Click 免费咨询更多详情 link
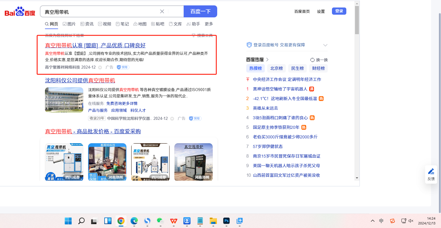This screenshot has width=441, height=228. point(122,103)
